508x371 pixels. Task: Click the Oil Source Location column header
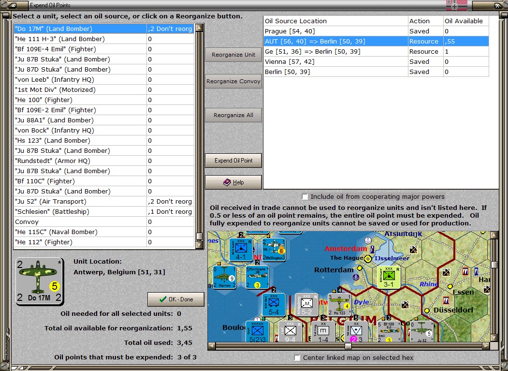pyautogui.click(x=335, y=21)
